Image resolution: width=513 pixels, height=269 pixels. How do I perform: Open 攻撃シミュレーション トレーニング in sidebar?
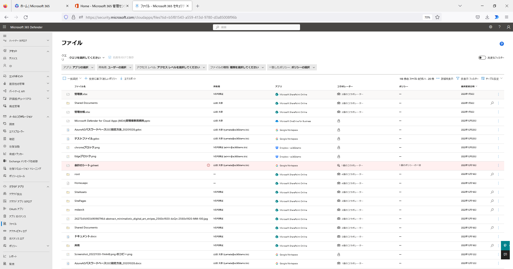[25, 169]
